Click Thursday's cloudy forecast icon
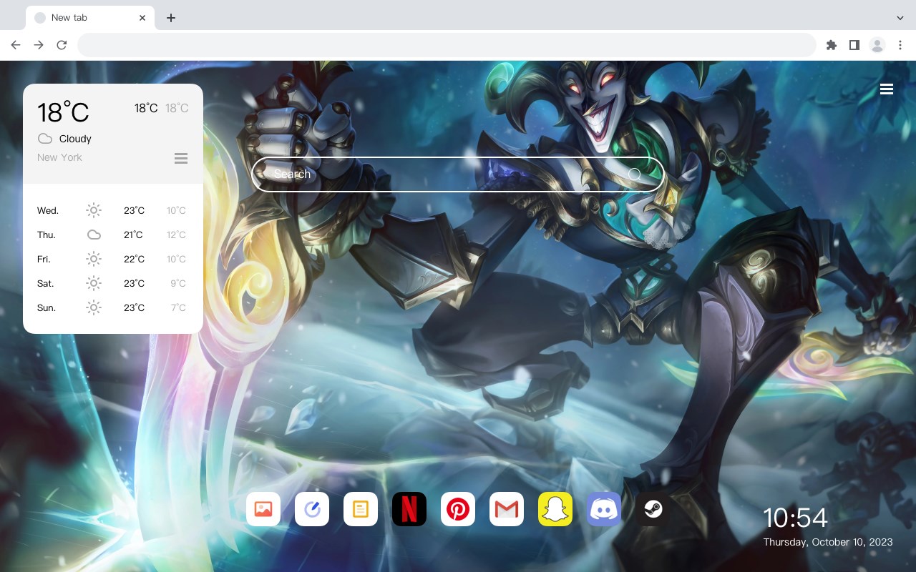The height and width of the screenshot is (572, 916). (94, 235)
